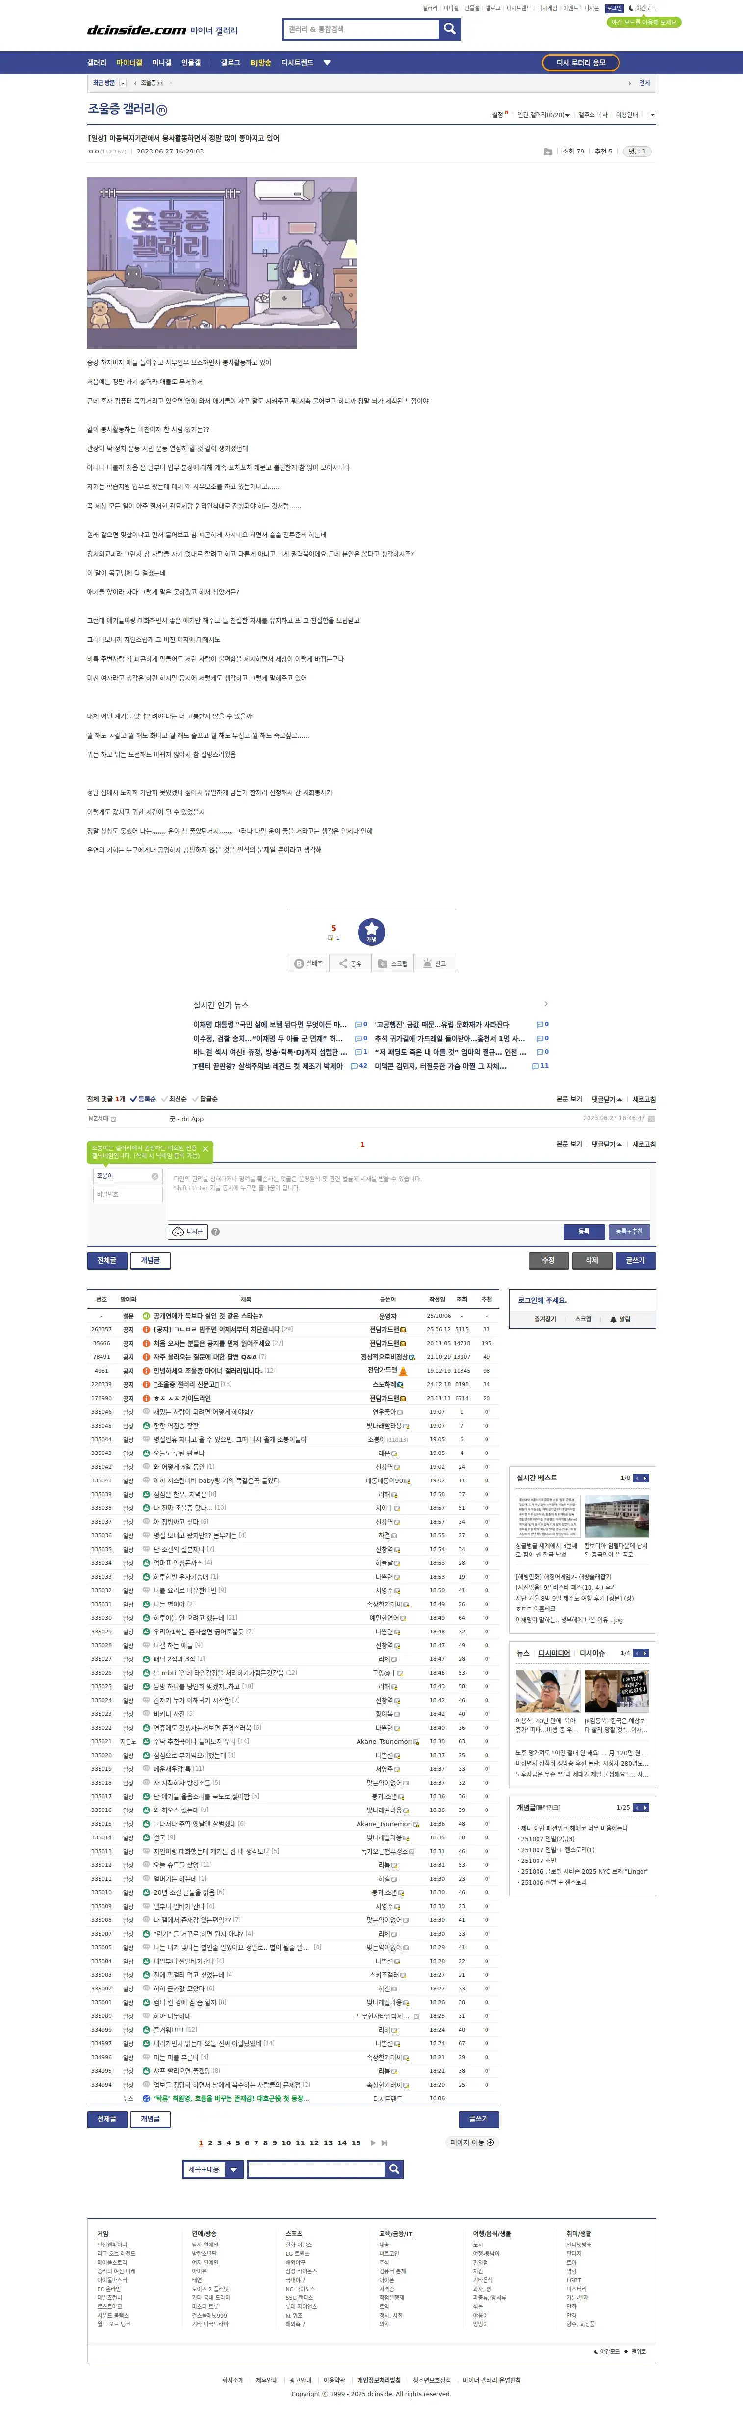
Task: Click the 등록 comment submit button
Action: (583, 1232)
